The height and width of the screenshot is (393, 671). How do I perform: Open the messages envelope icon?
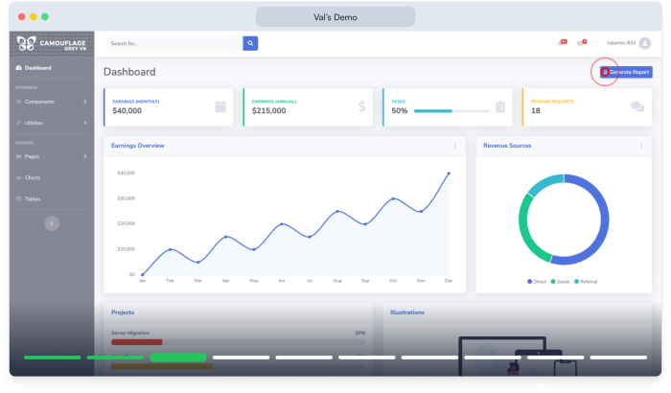[581, 42]
